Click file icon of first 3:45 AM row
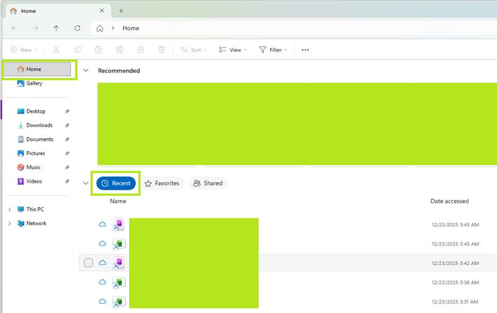Screen dimensions: 497x313 click(119, 224)
